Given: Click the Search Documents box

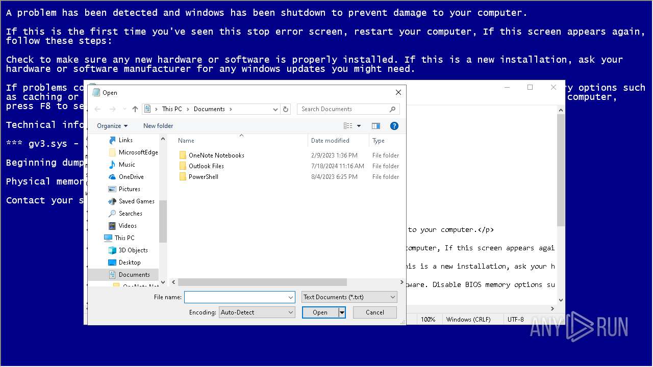Looking at the screenshot, I should [x=344, y=109].
